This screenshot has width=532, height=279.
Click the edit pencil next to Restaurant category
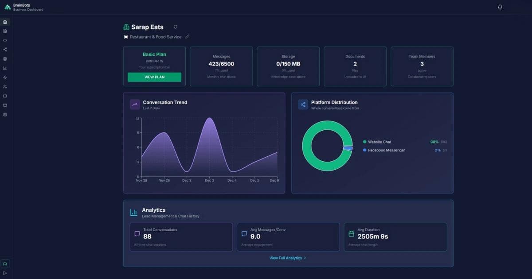click(x=187, y=36)
